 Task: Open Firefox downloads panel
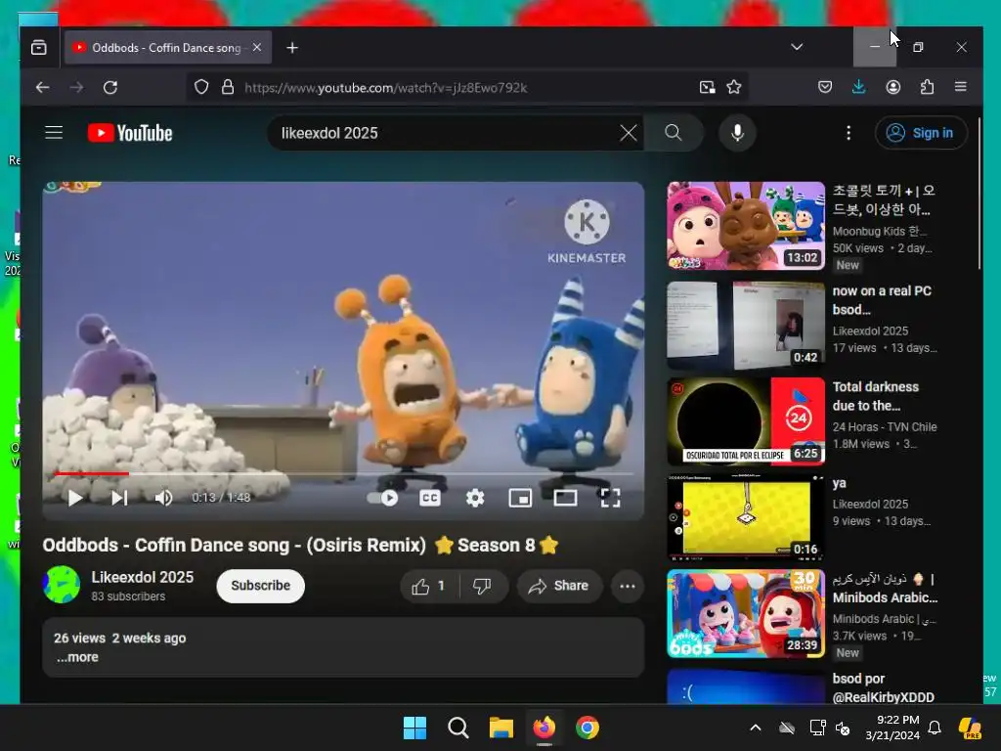point(858,87)
